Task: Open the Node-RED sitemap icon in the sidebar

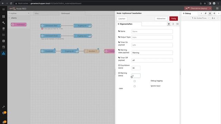Action: coord(3,53)
